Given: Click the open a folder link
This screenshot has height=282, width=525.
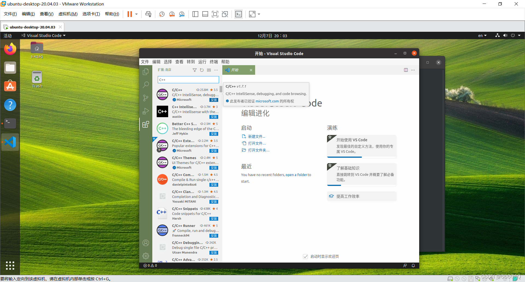Looking at the screenshot, I should pos(296,175).
